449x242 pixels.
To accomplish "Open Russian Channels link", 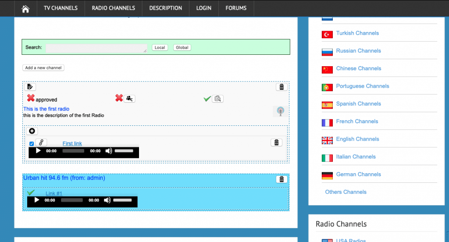I will coord(359,51).
